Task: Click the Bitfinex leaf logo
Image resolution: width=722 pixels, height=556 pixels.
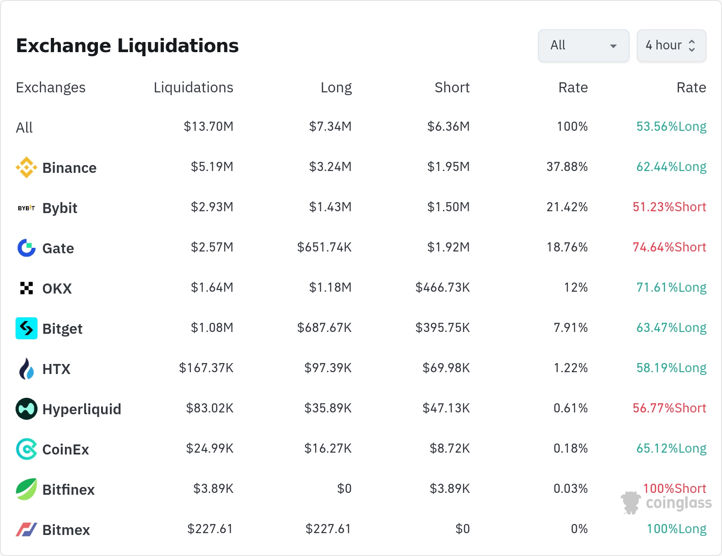Action: click(27, 489)
